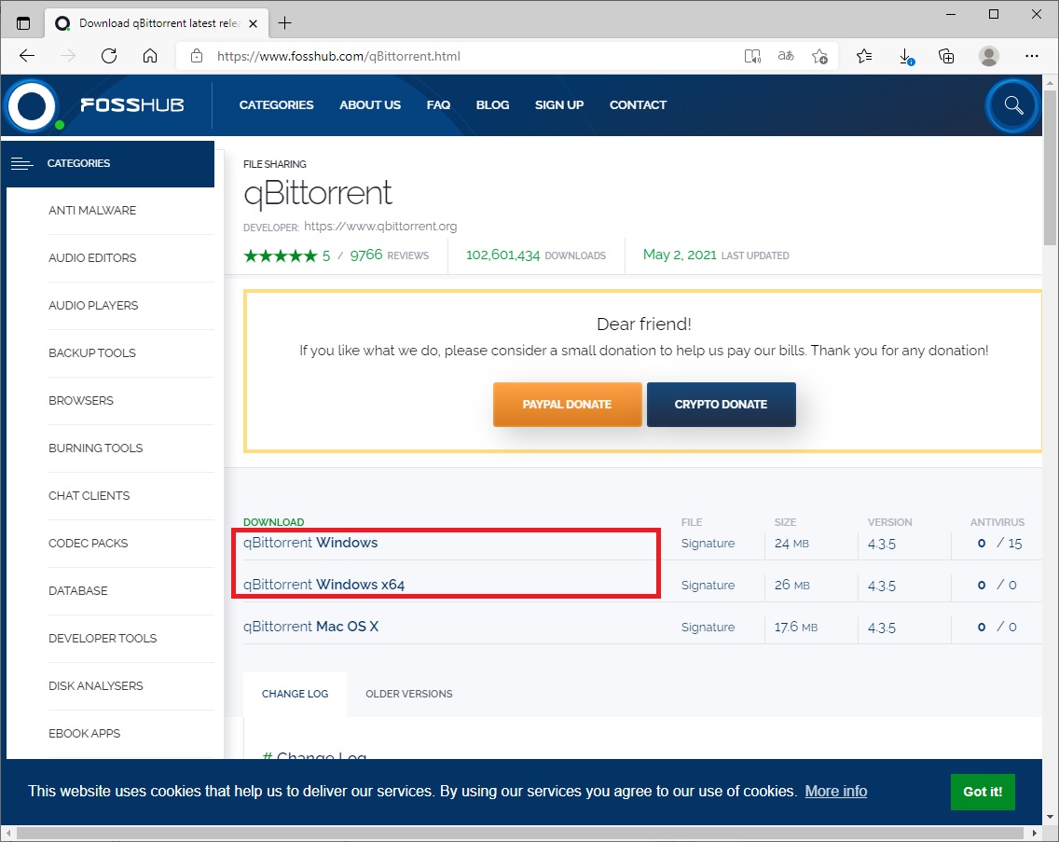The image size is (1059, 842).
Task: Click the browser Back arrow
Action: click(x=27, y=56)
